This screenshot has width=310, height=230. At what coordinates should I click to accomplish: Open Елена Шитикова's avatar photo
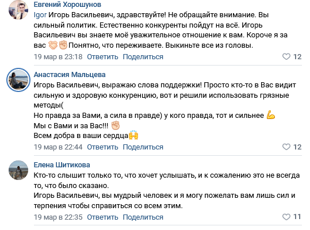point(18,170)
